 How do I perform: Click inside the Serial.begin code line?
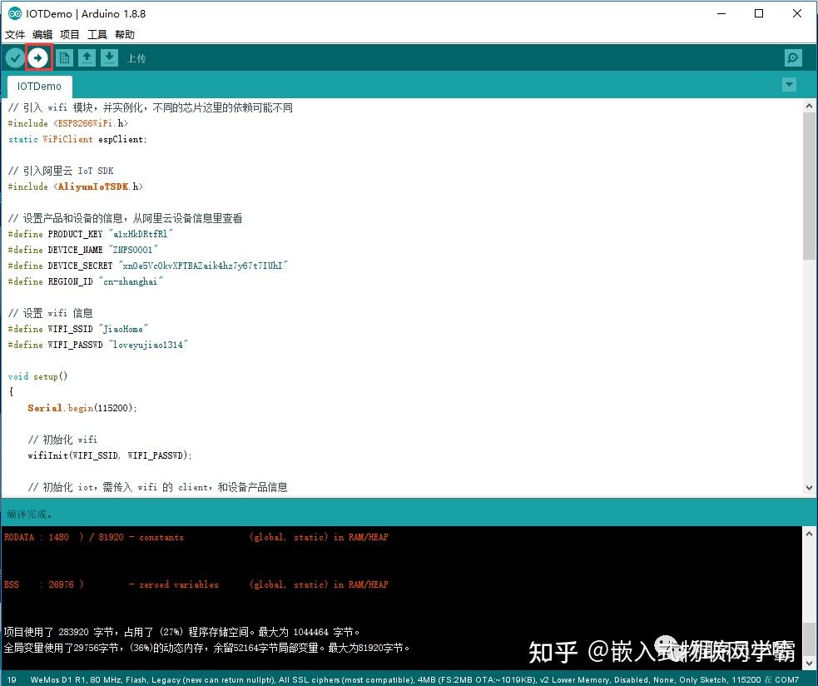[83, 408]
